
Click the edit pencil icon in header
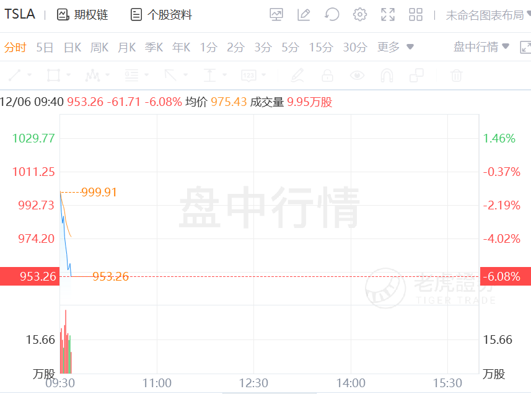(304, 14)
